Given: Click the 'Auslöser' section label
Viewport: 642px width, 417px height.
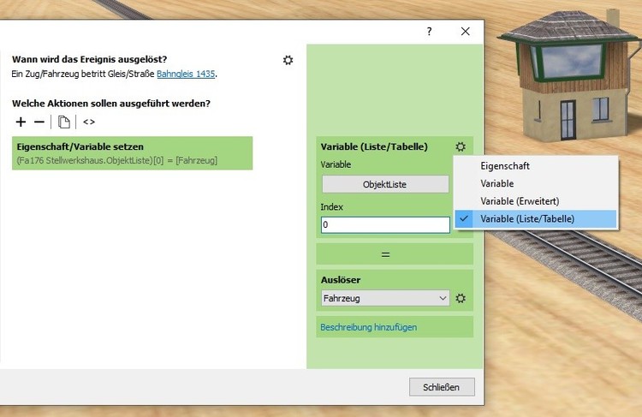Looking at the screenshot, I should tap(341, 280).
